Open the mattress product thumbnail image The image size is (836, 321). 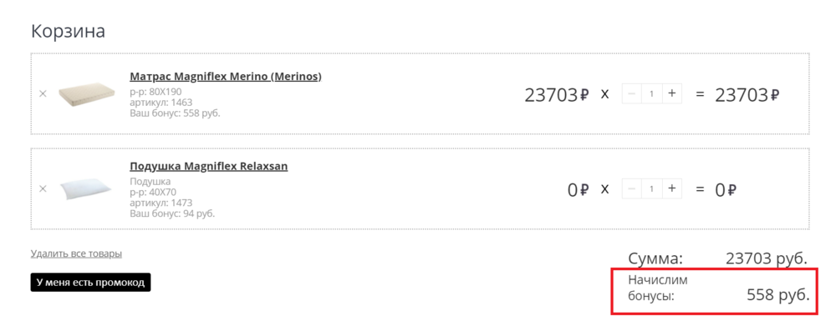point(86,92)
